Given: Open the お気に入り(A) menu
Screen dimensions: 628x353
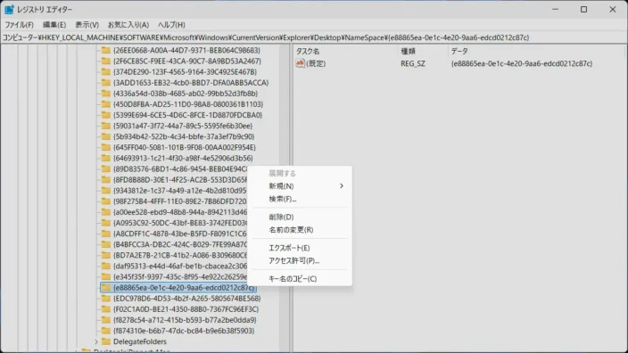Looking at the screenshot, I should pyautogui.click(x=128, y=25).
